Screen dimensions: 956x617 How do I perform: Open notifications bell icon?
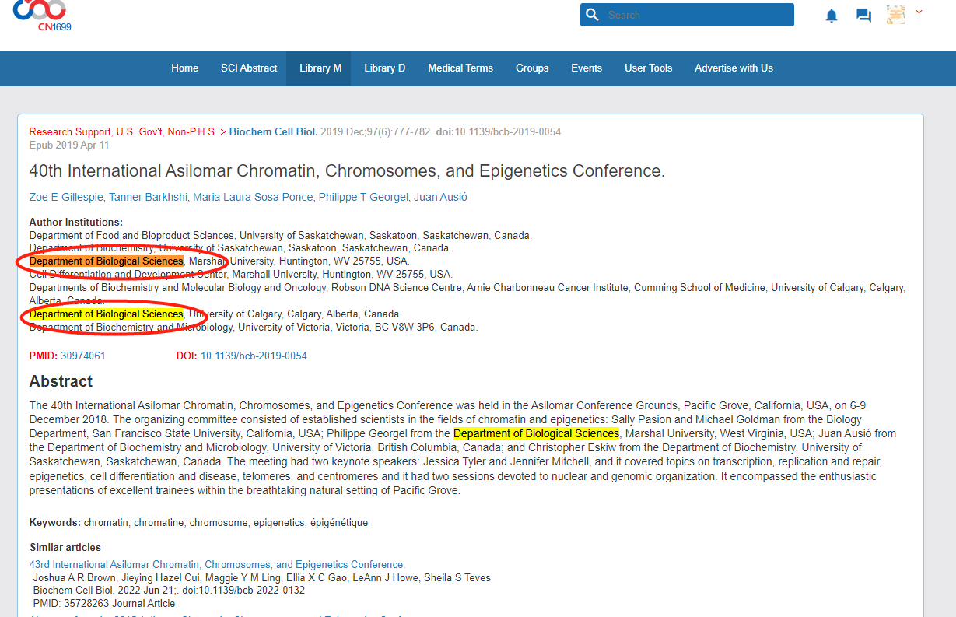pos(832,16)
